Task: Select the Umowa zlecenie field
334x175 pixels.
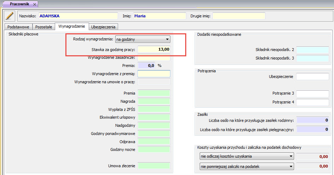Action: click(154, 165)
